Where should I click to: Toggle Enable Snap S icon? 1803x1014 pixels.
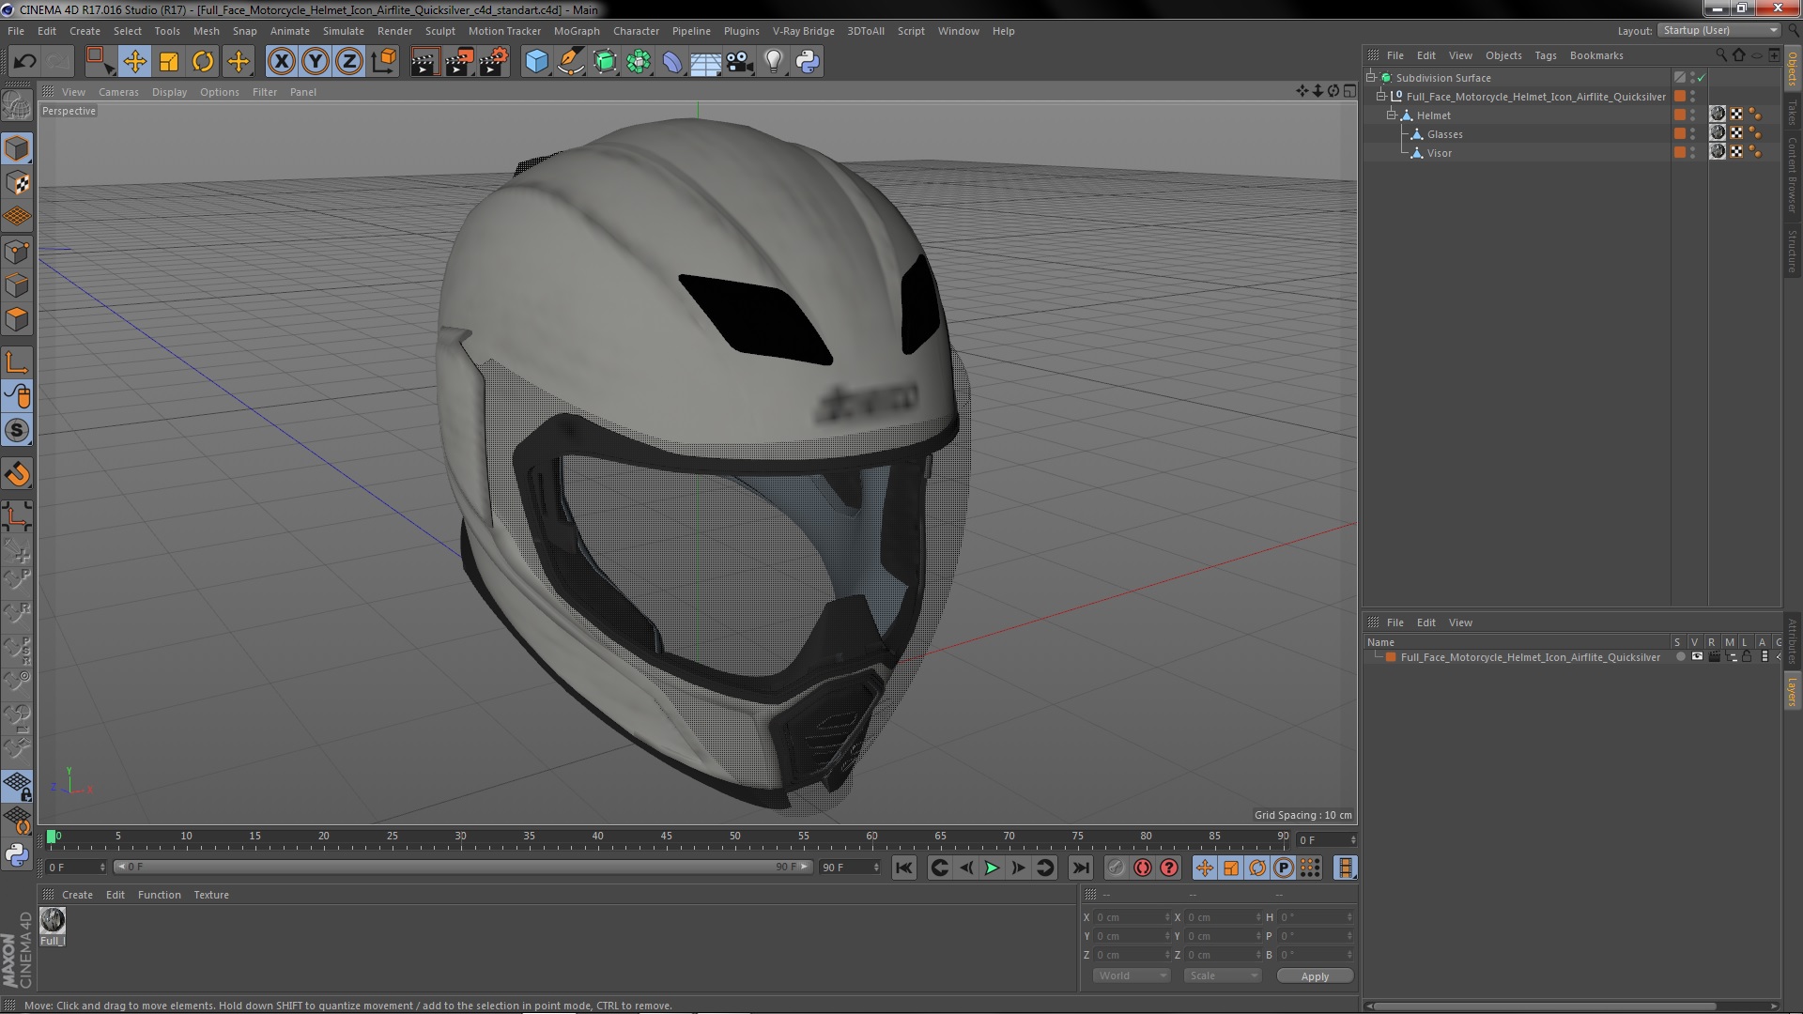point(17,431)
